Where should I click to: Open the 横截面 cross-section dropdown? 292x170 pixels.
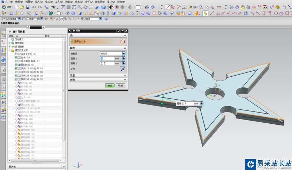coord(124,54)
